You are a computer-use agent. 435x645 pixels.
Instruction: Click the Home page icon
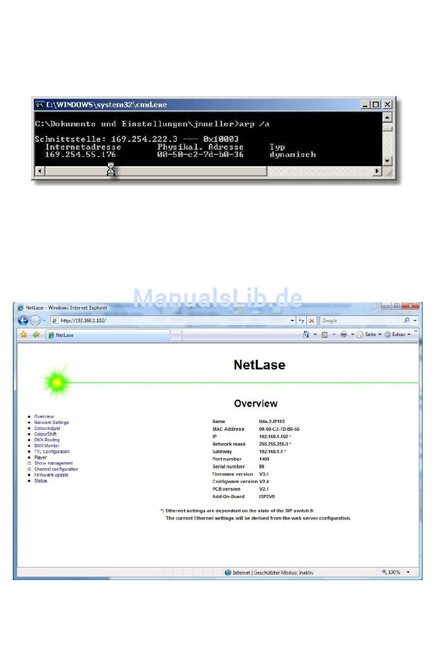[x=306, y=335]
